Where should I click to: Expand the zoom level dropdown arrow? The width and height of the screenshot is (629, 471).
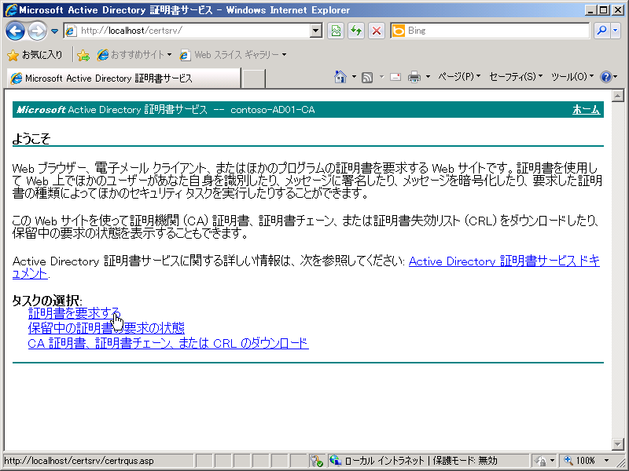pos(606,461)
